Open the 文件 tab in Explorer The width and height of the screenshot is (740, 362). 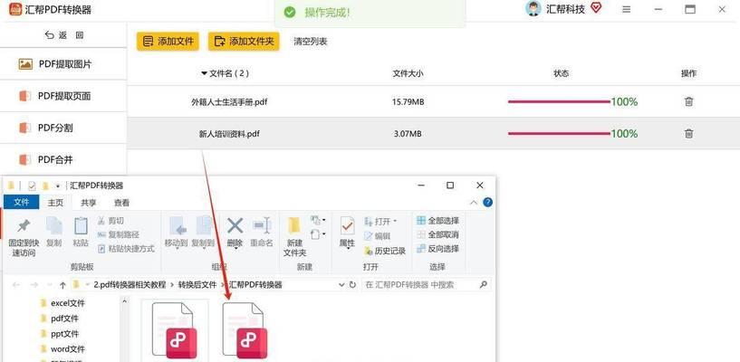[x=21, y=202]
